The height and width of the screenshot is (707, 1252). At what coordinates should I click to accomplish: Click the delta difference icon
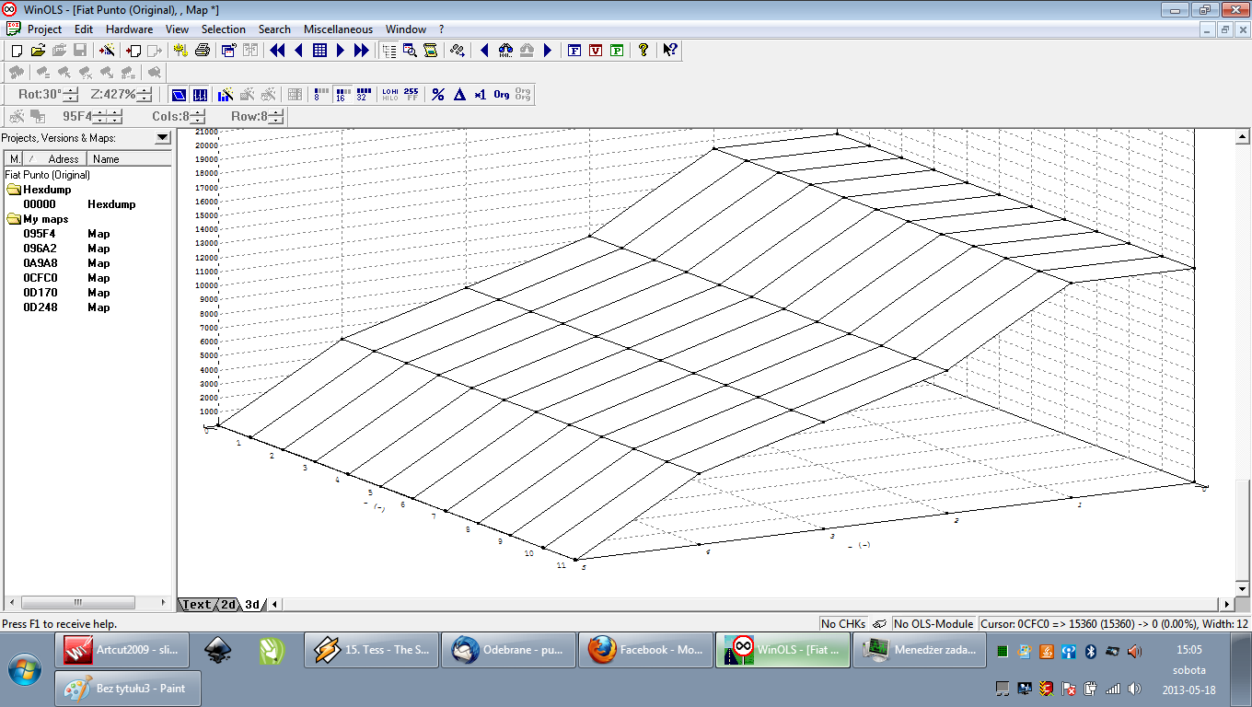(x=459, y=94)
